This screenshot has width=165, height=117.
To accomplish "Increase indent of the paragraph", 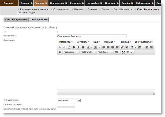I will click(151, 47).
